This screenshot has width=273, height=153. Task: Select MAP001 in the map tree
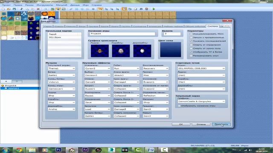click(14, 88)
